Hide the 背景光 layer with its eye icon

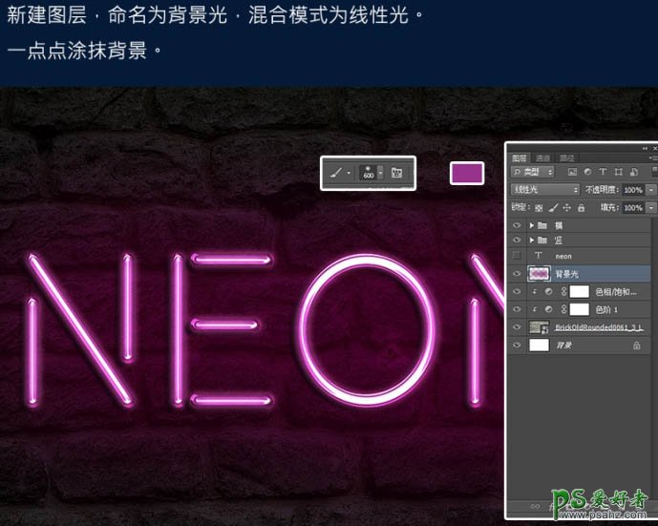click(517, 274)
